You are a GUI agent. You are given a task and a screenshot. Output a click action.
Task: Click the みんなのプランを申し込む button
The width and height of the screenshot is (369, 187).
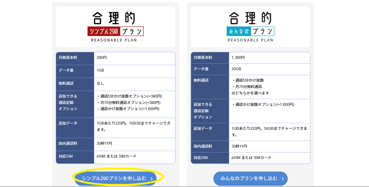tap(249, 178)
